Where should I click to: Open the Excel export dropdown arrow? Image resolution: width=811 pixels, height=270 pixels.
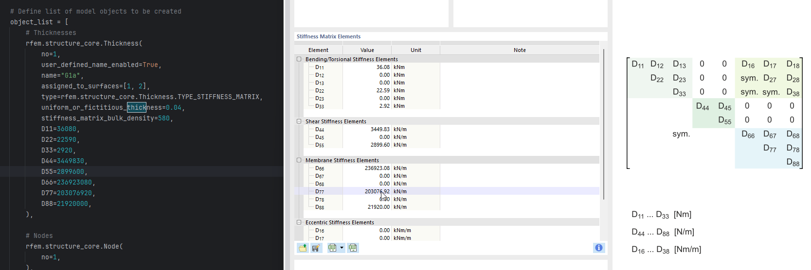click(x=342, y=248)
